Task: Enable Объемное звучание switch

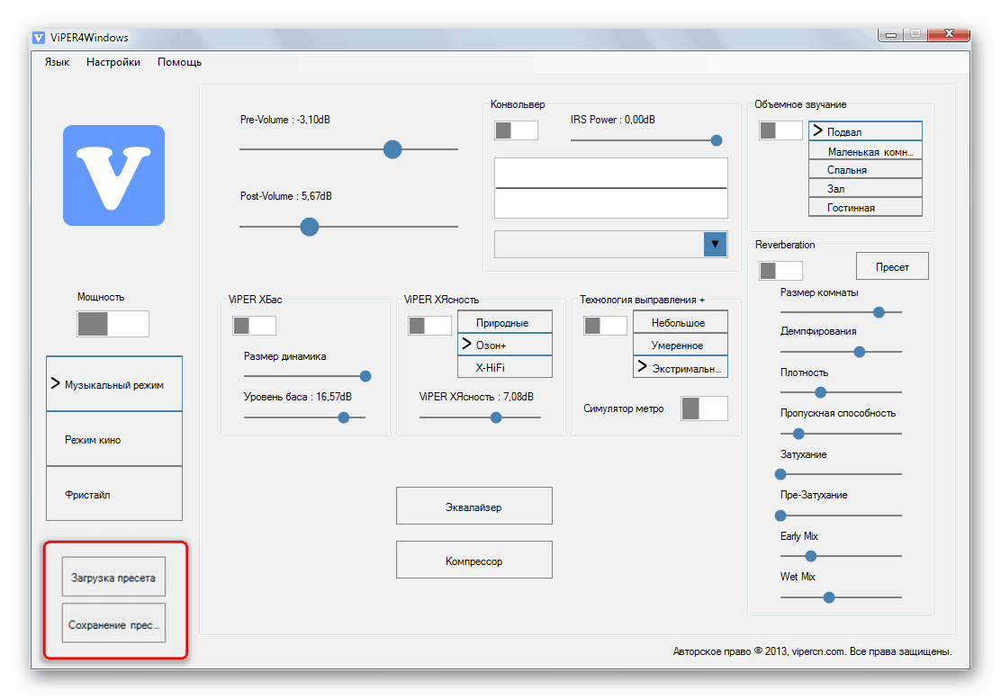Action: pos(780,130)
